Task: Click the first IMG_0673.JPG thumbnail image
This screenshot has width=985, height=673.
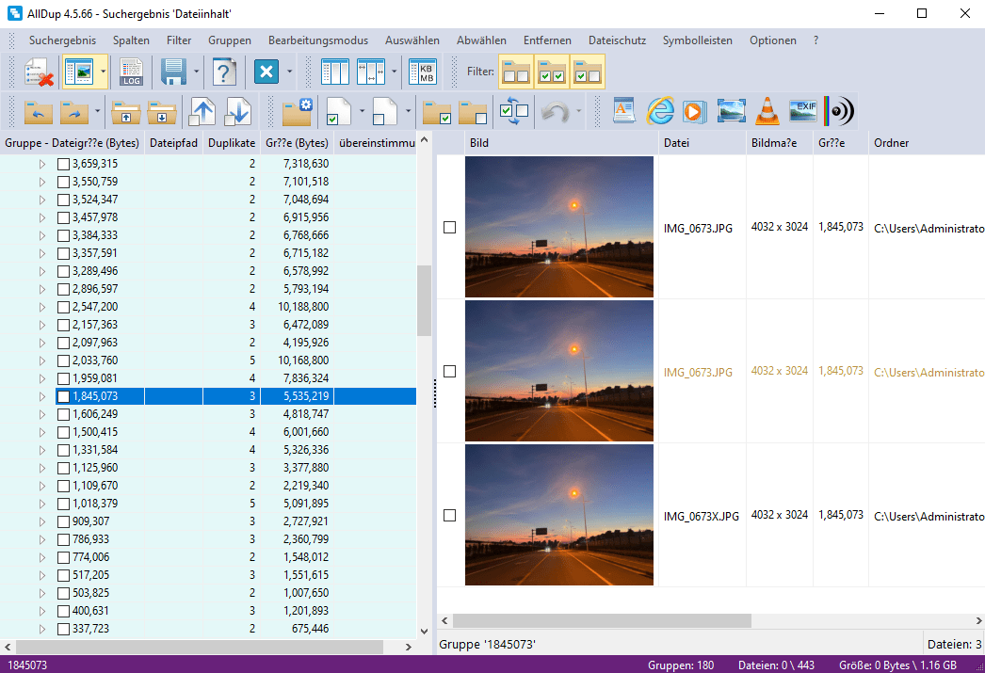Action: (558, 227)
